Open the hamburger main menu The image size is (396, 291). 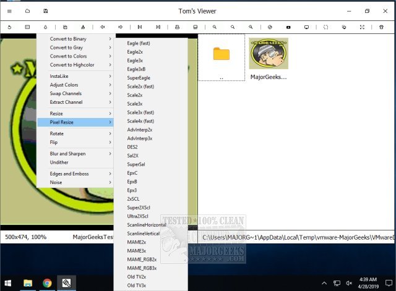click(x=9, y=11)
